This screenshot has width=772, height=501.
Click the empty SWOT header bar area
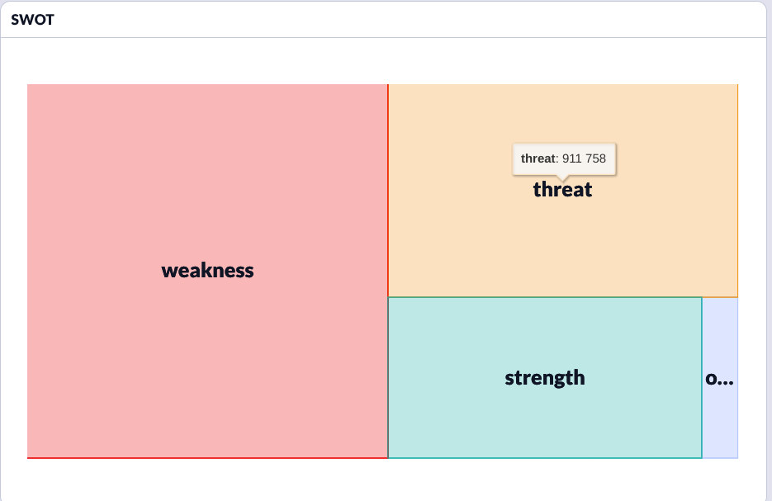click(413, 20)
